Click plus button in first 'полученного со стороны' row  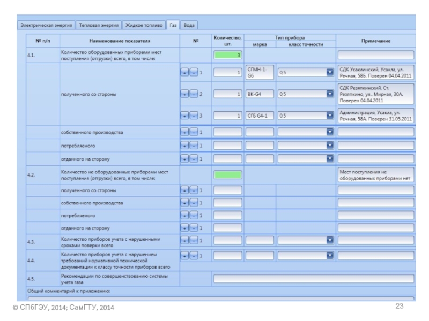click(x=184, y=73)
